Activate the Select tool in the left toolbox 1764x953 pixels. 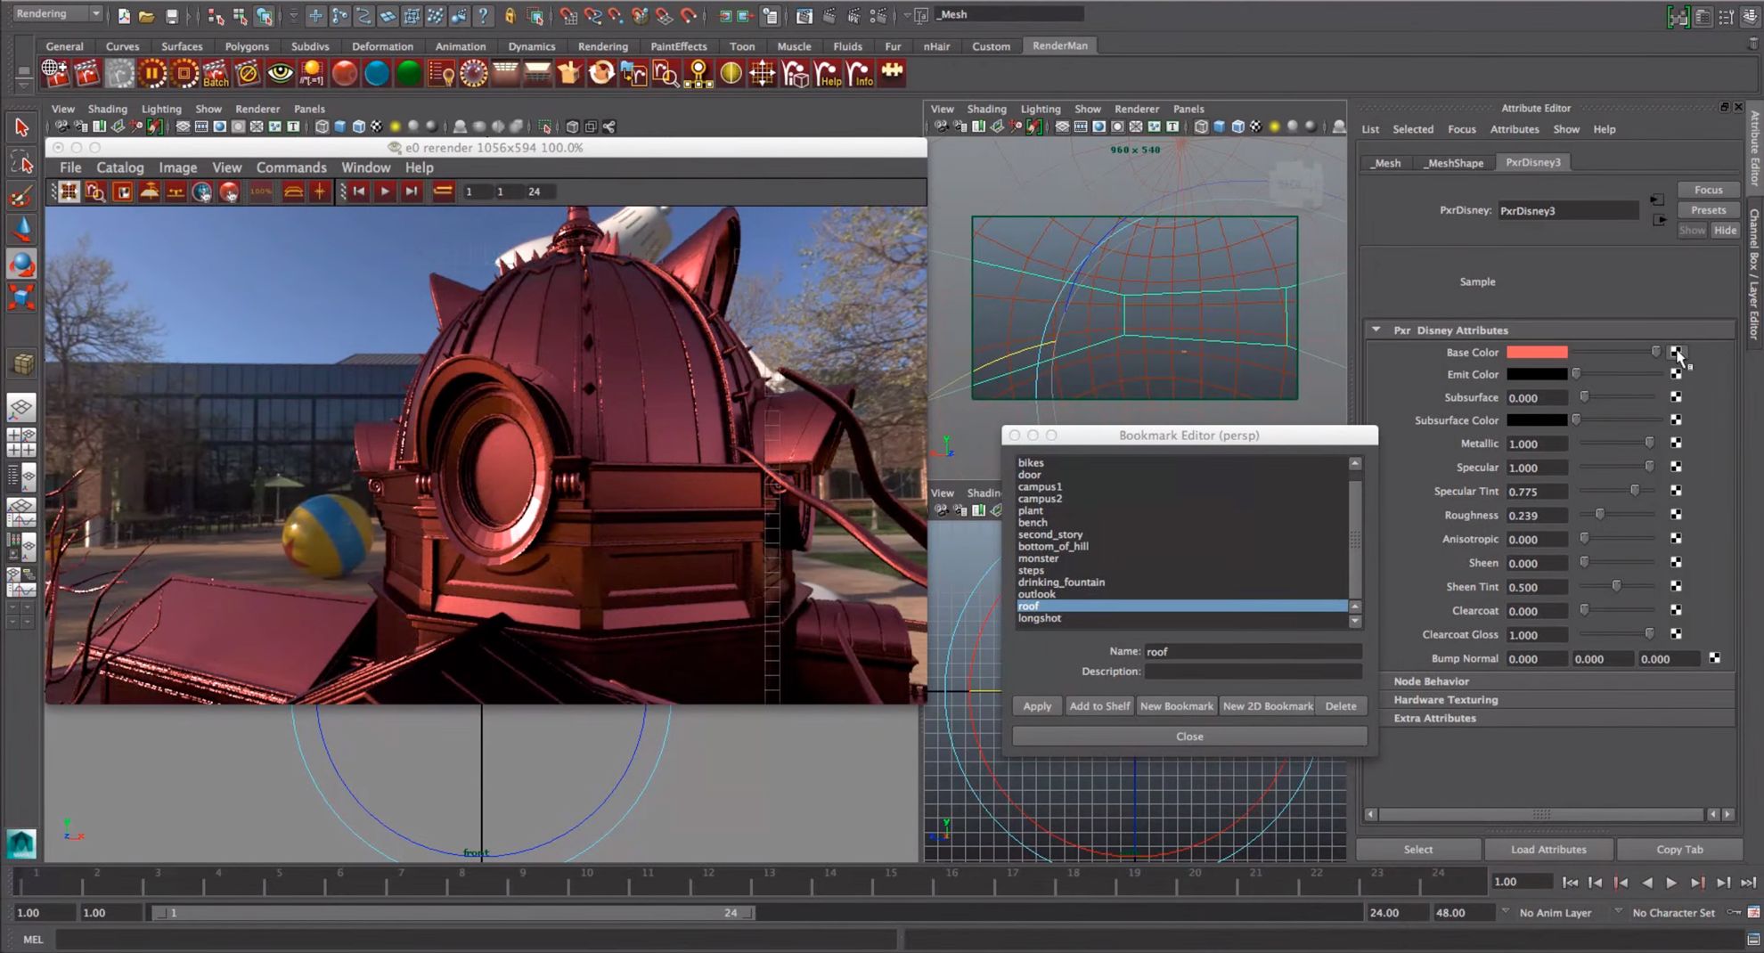click(x=21, y=127)
